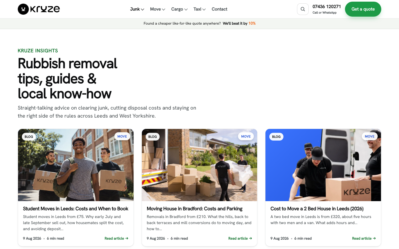Click '9 Aug 2026' date on 2 Bed House card
The height and width of the screenshot is (249, 399).
coord(280,238)
